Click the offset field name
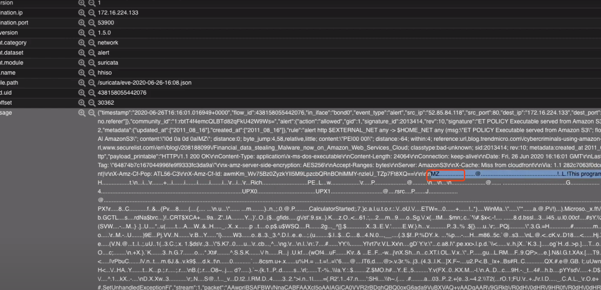The height and width of the screenshot is (290, 601). pos(6,103)
